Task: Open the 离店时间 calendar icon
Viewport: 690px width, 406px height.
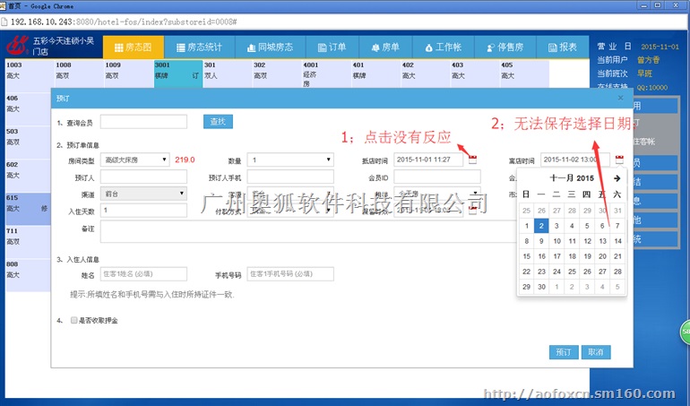Action: click(x=619, y=160)
